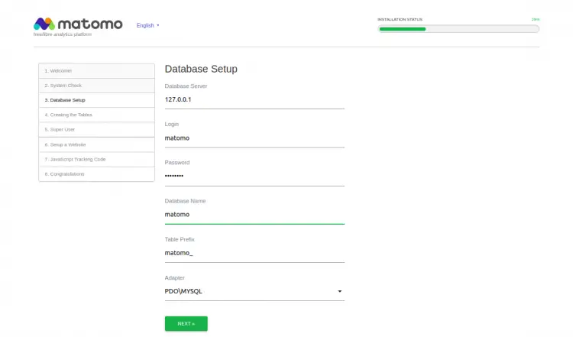Click the installation status progress bar
This screenshot has width=573, height=337.
pos(458,29)
